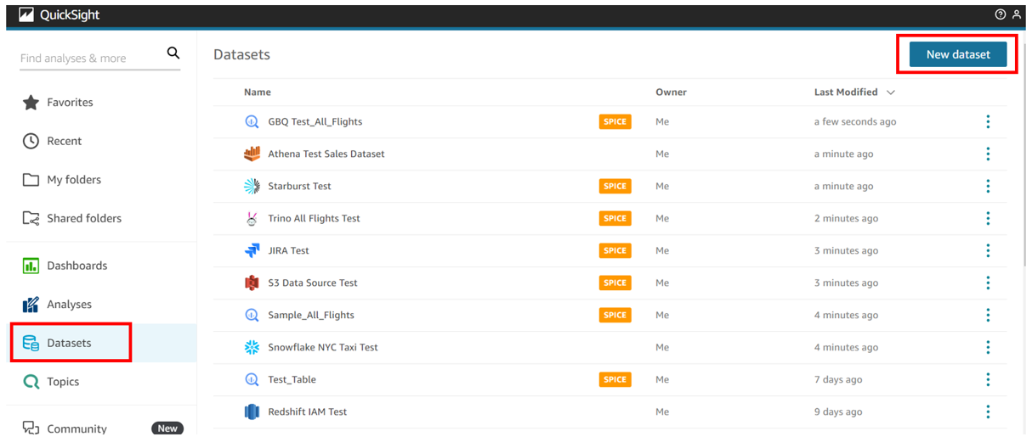Click the Trino All Flights Test icon
The height and width of the screenshot is (448, 1032).
[x=252, y=219]
